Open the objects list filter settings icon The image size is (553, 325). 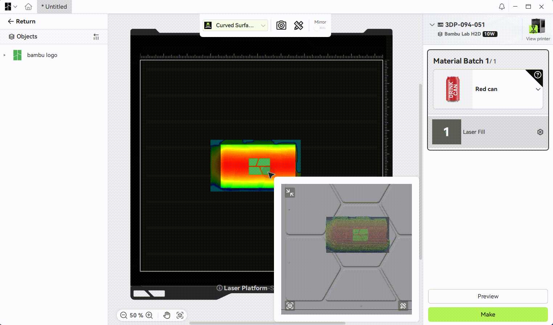coord(96,37)
